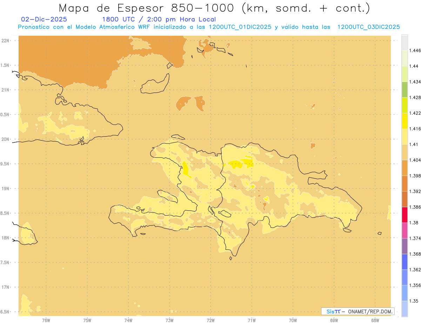The height and width of the screenshot is (325, 421).
Task: Click the colorbar value "1.416"
Action: pyautogui.click(x=415, y=129)
